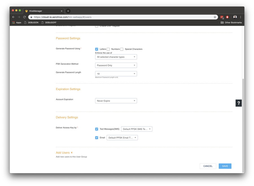Open the user profile avatar icon

click(x=235, y=17)
